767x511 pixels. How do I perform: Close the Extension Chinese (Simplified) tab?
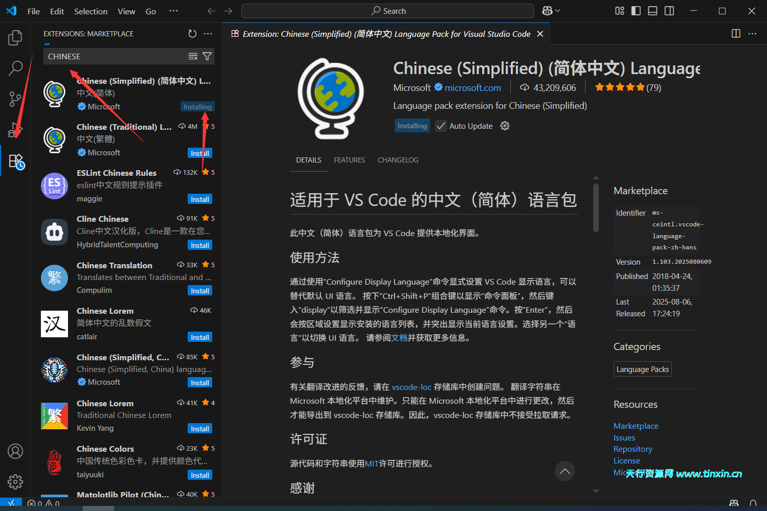coord(540,34)
